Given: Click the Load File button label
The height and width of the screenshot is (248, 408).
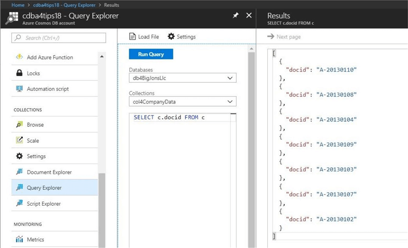Looking at the screenshot, I should tap(148, 37).
